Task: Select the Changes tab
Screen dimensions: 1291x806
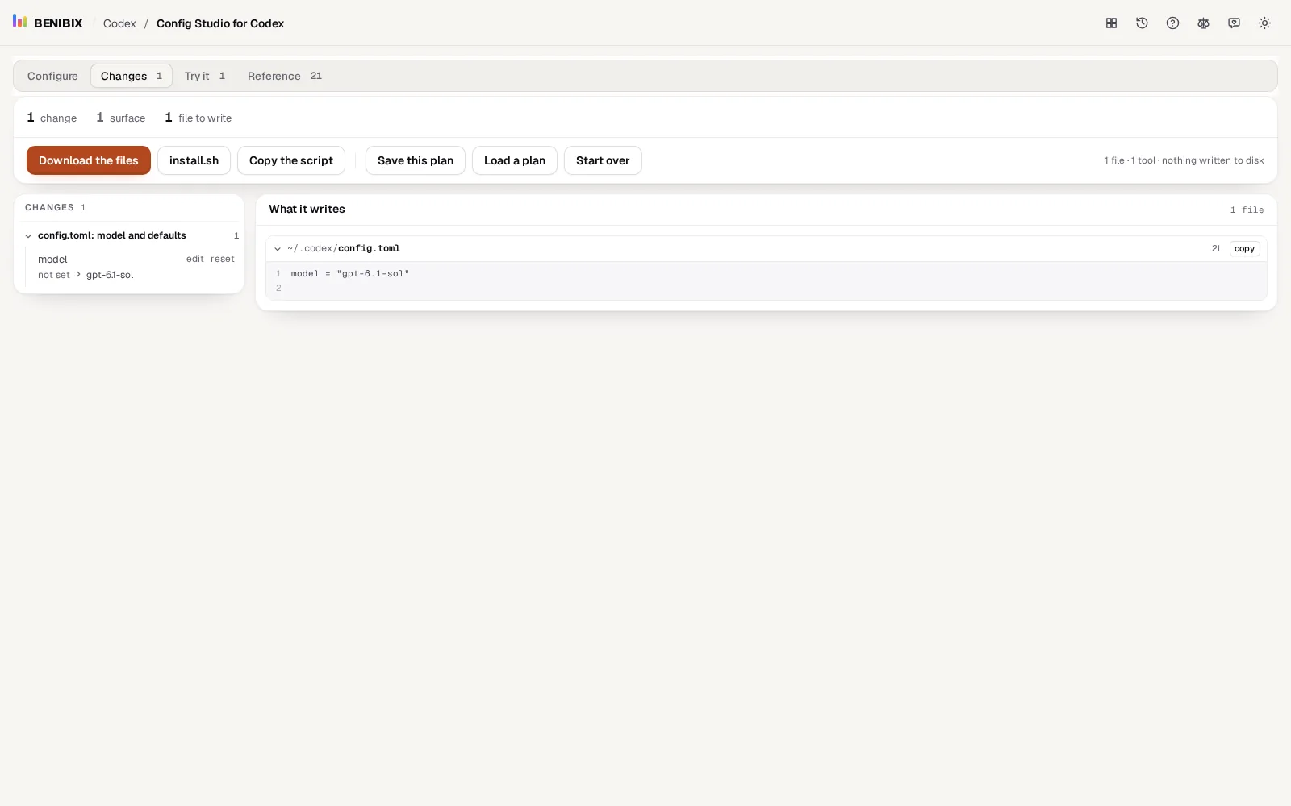Action: click(x=132, y=76)
